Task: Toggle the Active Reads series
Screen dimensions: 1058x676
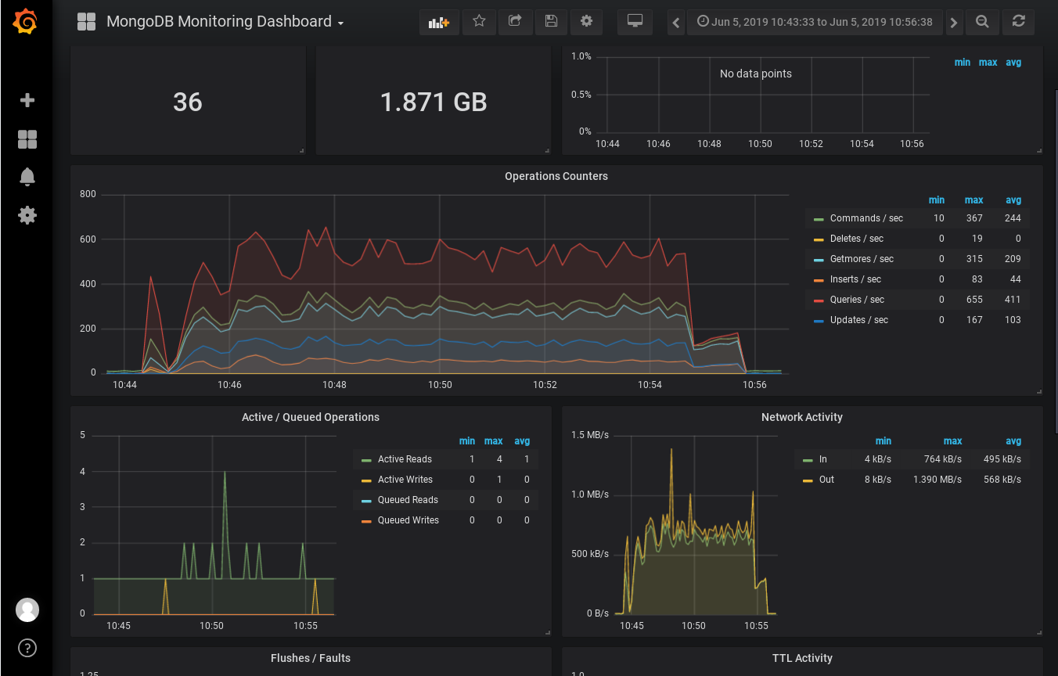Action: click(x=405, y=459)
